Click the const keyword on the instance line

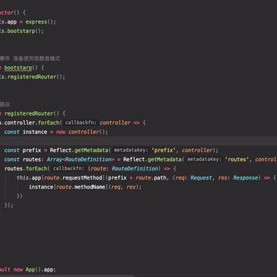coord(11,132)
